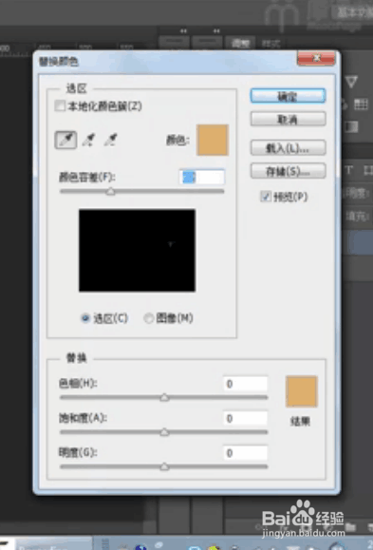Choose the 图像(M) radio button
This screenshot has width=373, height=550.
click(149, 318)
